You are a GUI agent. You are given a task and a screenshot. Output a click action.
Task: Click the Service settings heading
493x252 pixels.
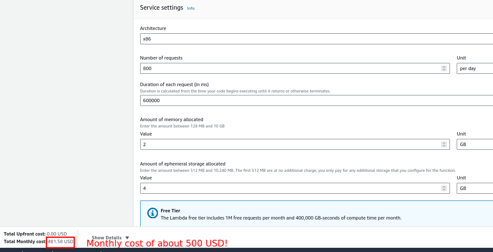162,8
